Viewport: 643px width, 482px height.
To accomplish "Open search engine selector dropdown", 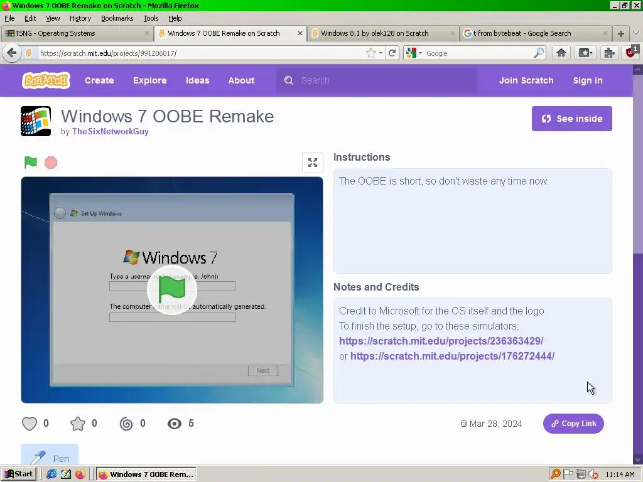I will pos(414,53).
